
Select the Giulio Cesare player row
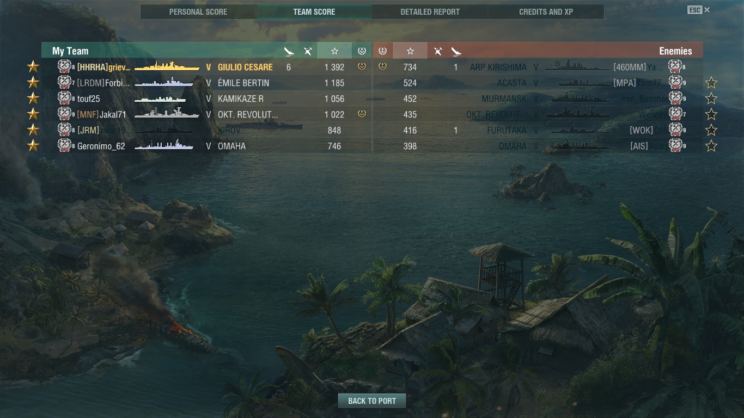coord(206,67)
